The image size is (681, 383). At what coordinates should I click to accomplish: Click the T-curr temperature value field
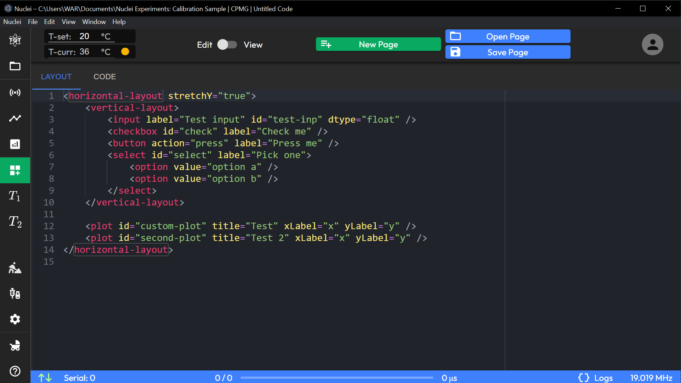tap(82, 52)
